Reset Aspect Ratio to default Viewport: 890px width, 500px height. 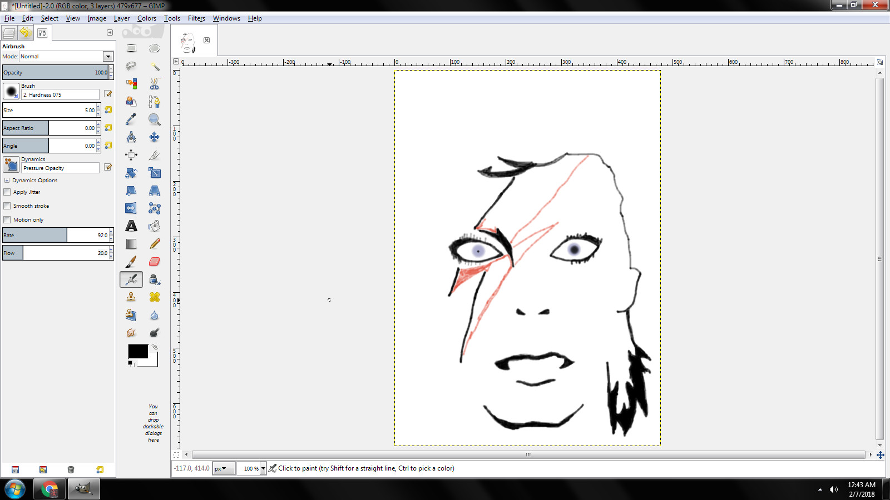tap(108, 128)
